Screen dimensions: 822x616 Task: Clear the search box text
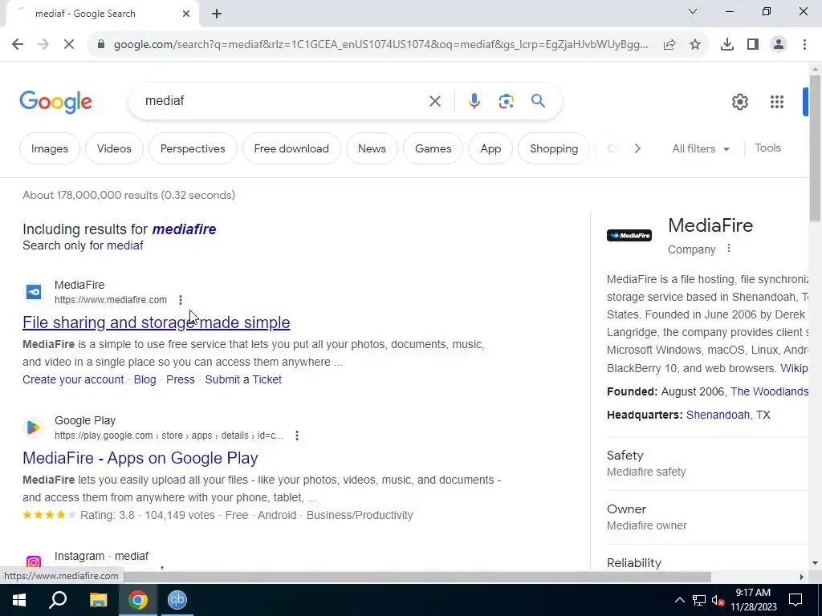pyautogui.click(x=434, y=100)
